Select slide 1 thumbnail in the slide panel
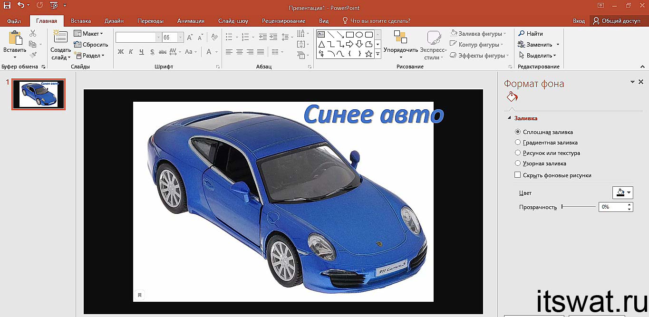The image size is (649, 317). tap(39, 94)
